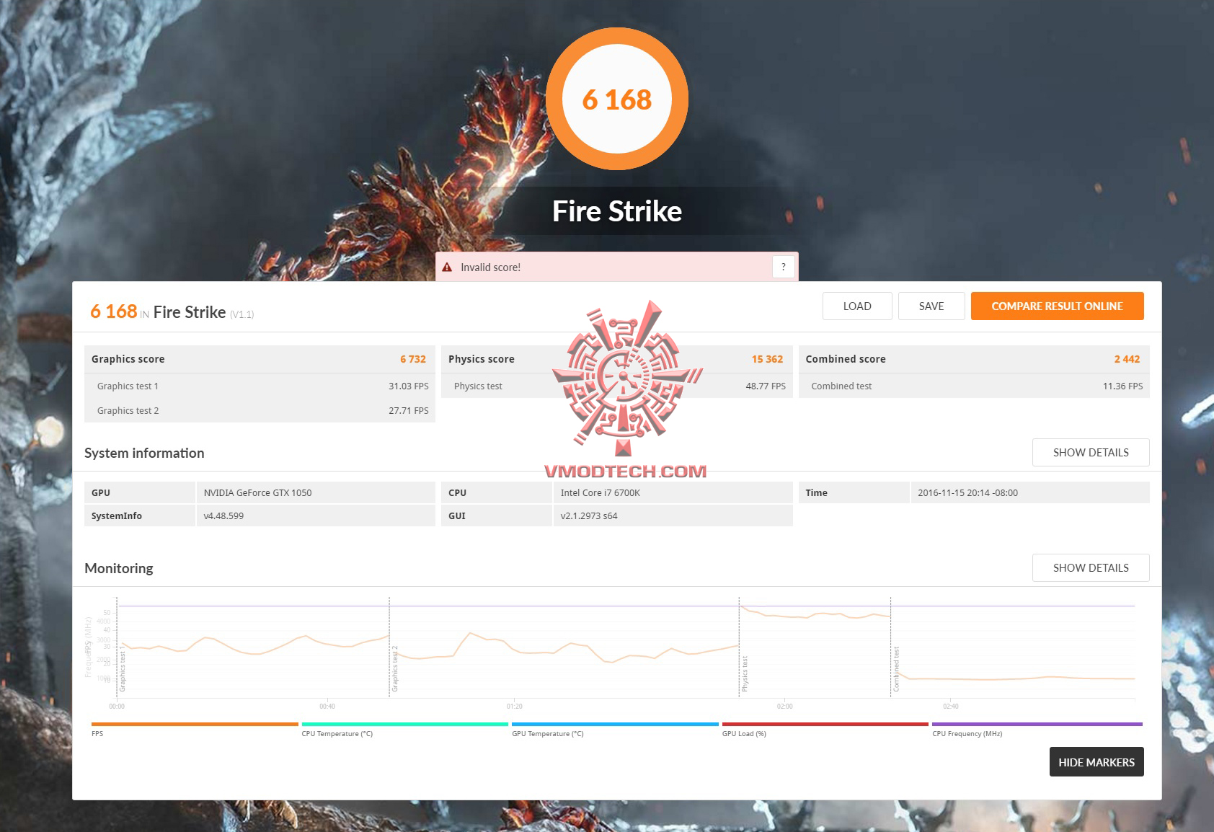Click the 'Combined score' label
The height and width of the screenshot is (832, 1214).
(846, 359)
